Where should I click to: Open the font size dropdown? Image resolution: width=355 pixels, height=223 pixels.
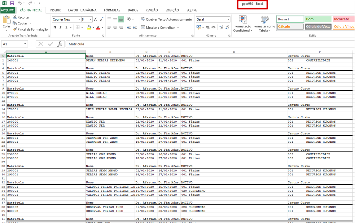[90, 19]
